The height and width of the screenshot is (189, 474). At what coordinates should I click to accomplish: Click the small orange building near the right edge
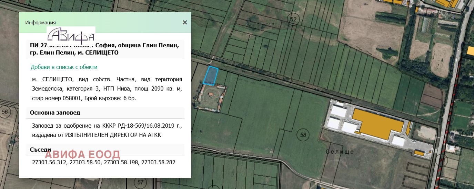[471, 50]
